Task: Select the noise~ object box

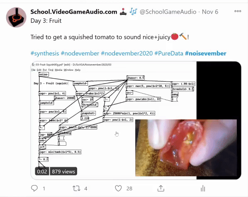Action: pyautogui.click(x=44, y=74)
